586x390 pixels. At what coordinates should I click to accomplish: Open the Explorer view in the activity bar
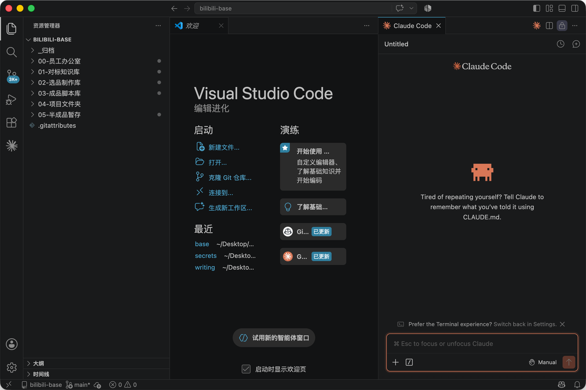[x=11, y=29]
